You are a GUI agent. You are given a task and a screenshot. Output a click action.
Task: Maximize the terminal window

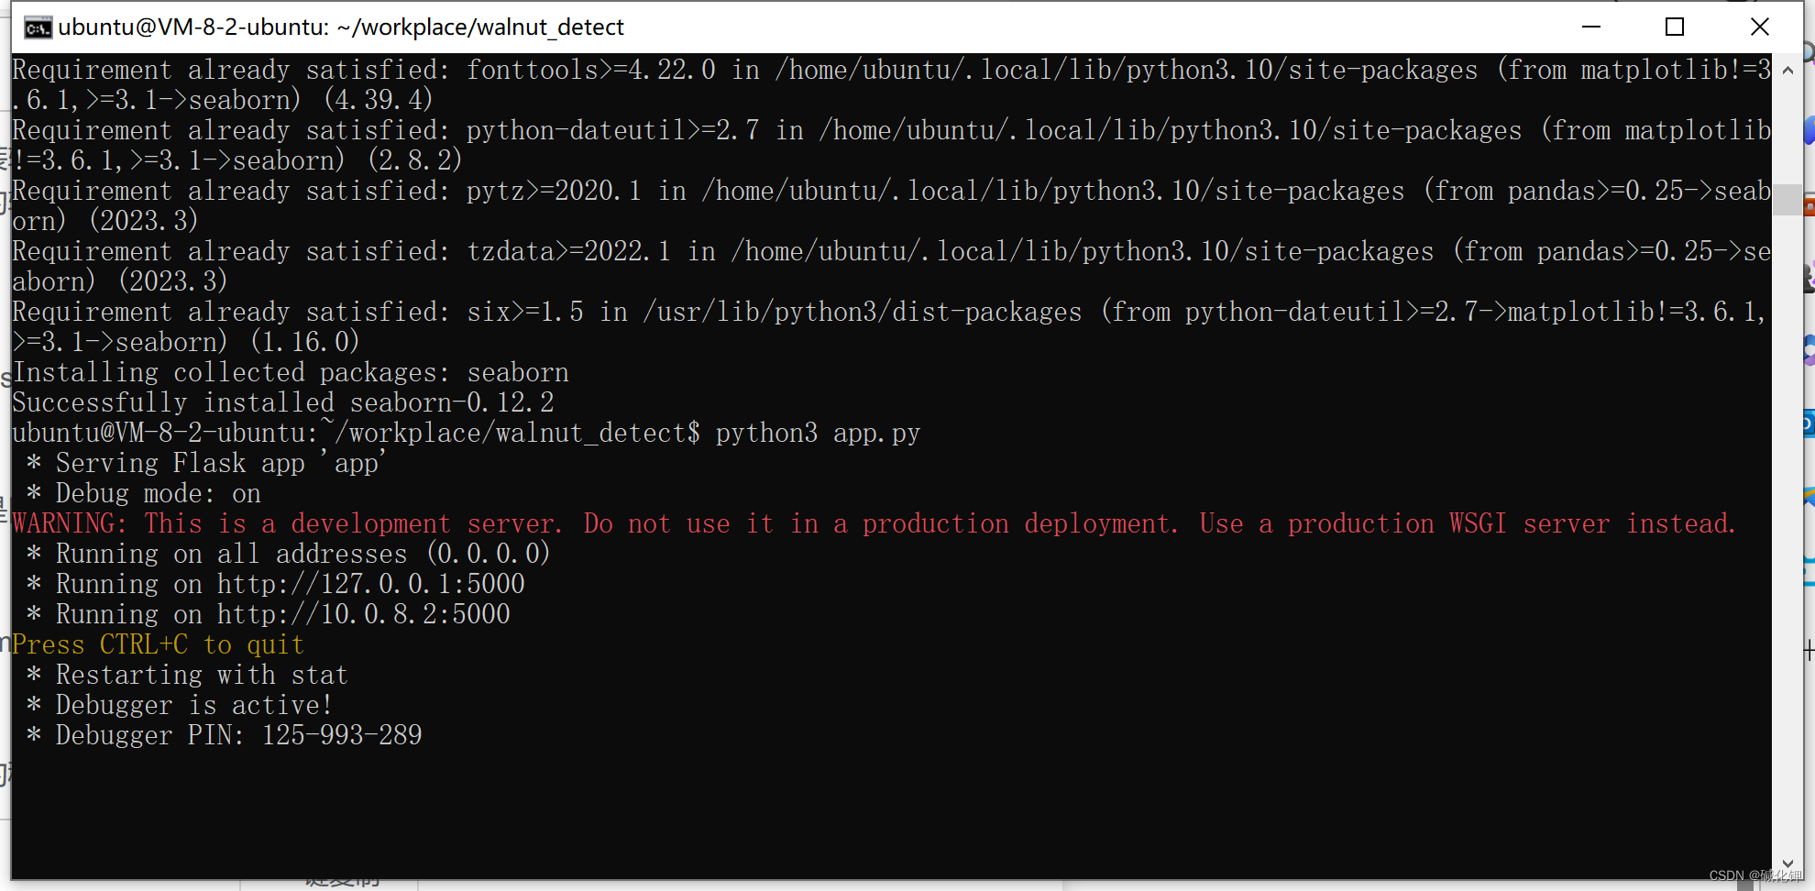click(1673, 27)
